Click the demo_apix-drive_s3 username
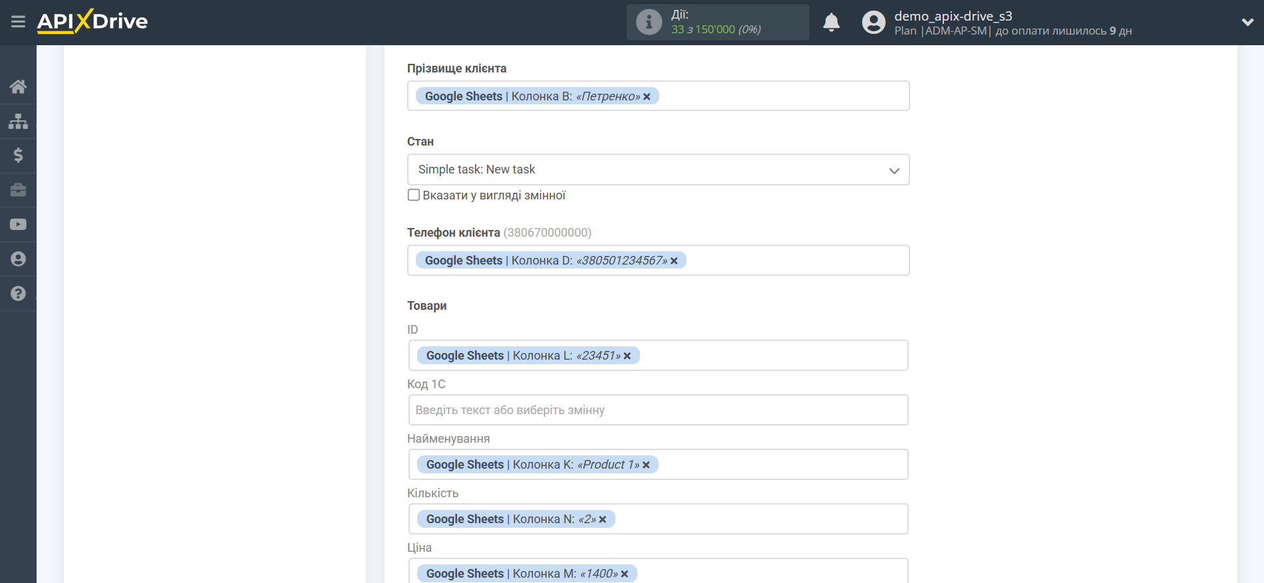The image size is (1264, 583). pos(953,16)
